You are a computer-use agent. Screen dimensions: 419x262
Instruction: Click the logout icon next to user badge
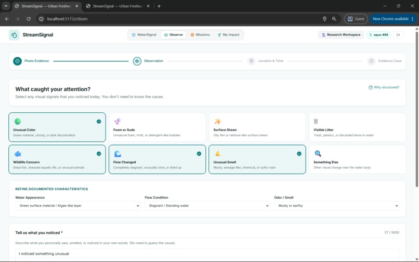click(x=398, y=35)
